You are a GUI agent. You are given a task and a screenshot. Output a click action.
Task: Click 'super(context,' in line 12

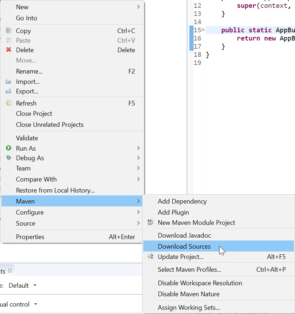[x=264, y=6]
